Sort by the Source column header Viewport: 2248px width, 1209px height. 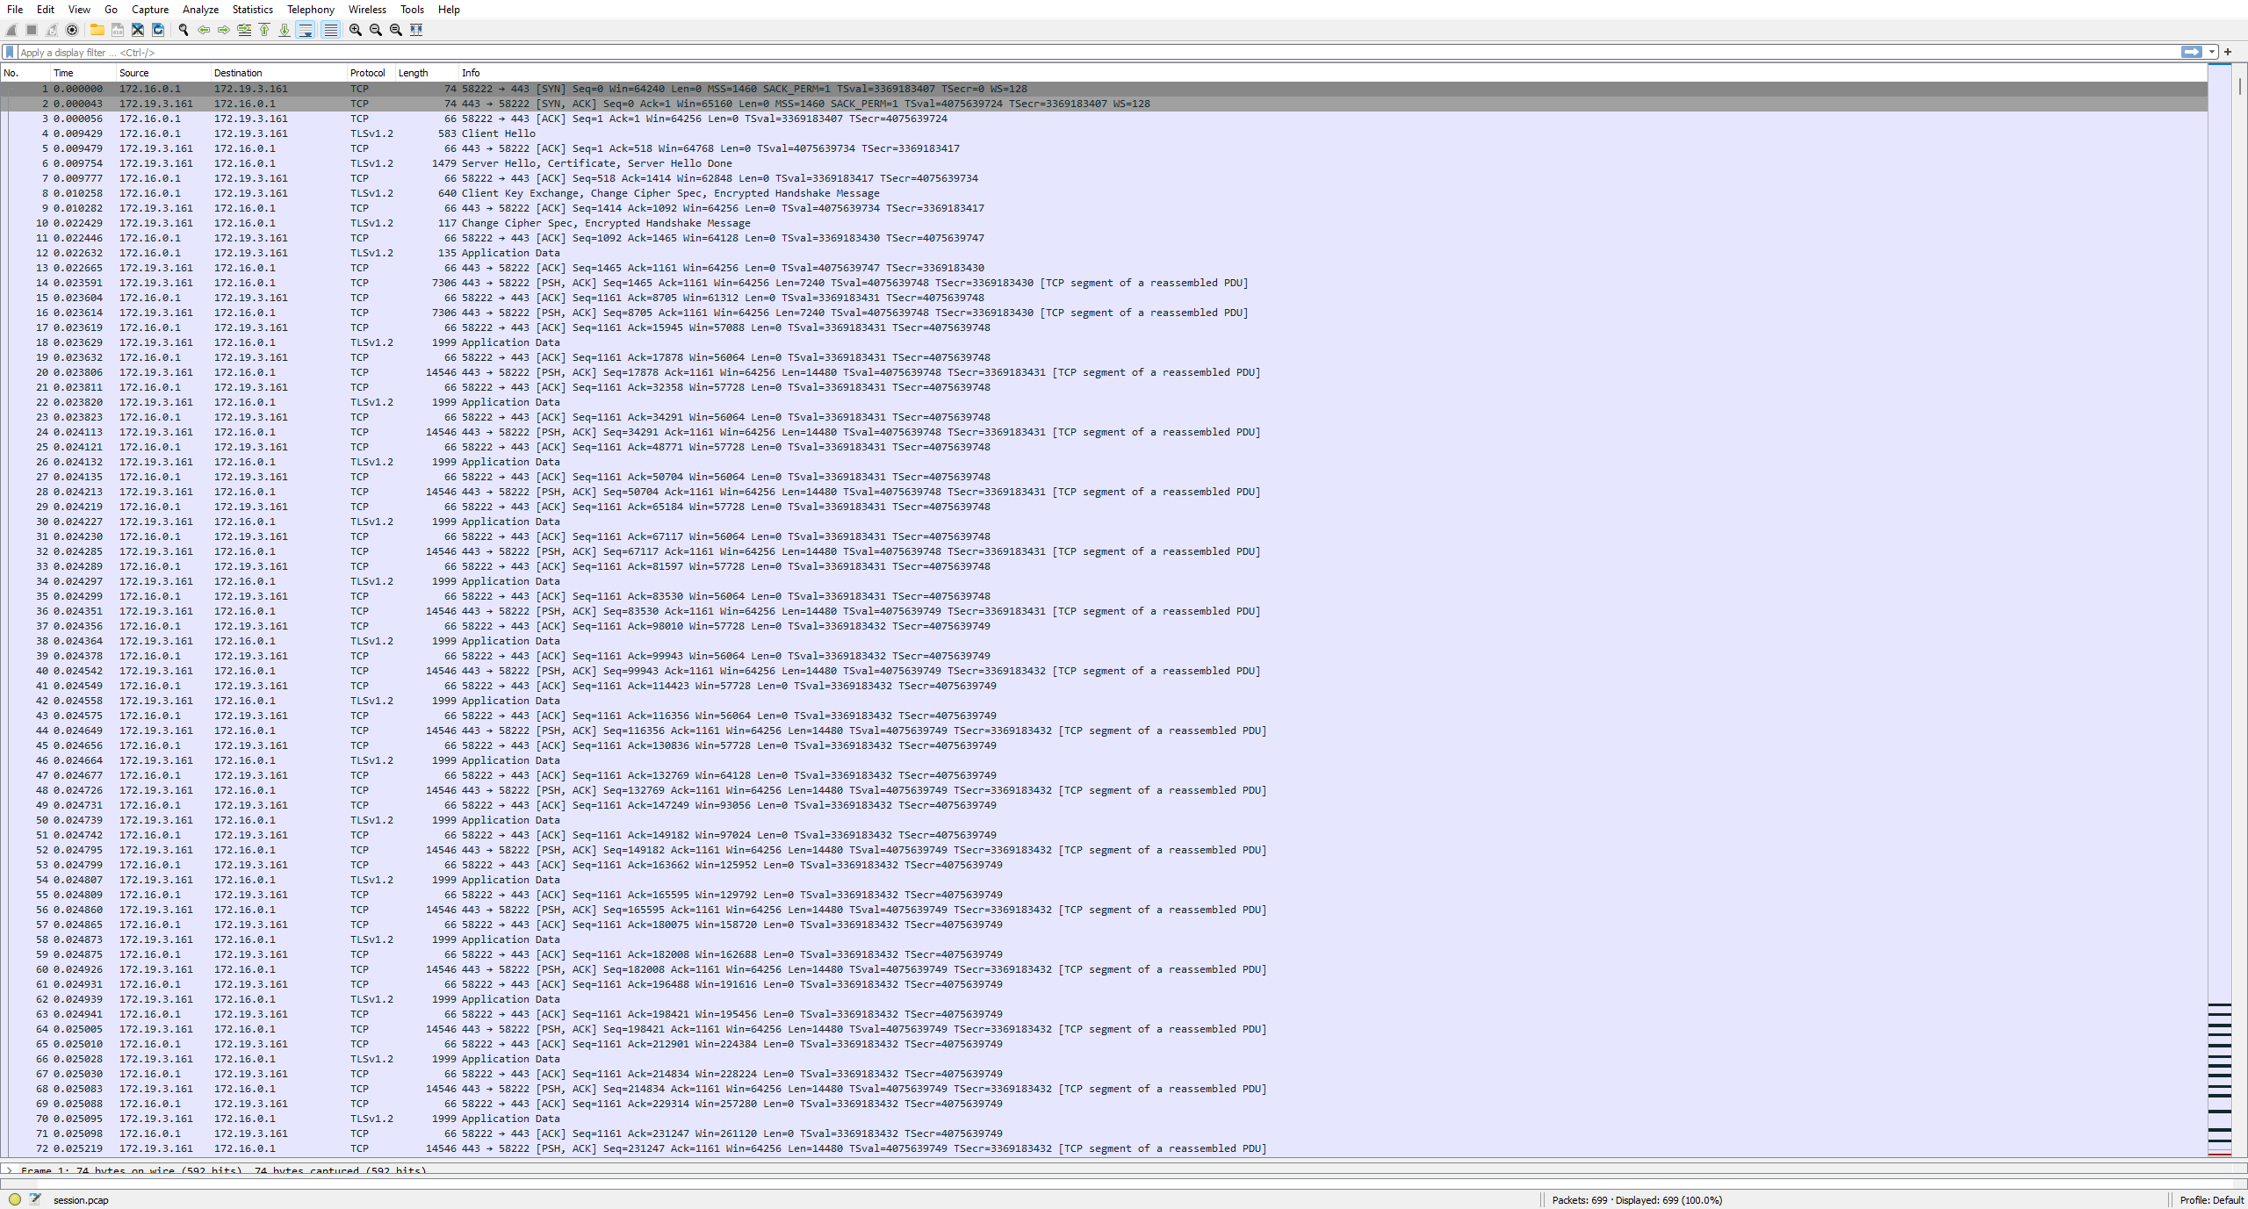(x=163, y=73)
